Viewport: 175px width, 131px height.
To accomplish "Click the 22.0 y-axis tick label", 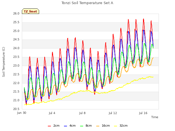I will click(16, 83).
